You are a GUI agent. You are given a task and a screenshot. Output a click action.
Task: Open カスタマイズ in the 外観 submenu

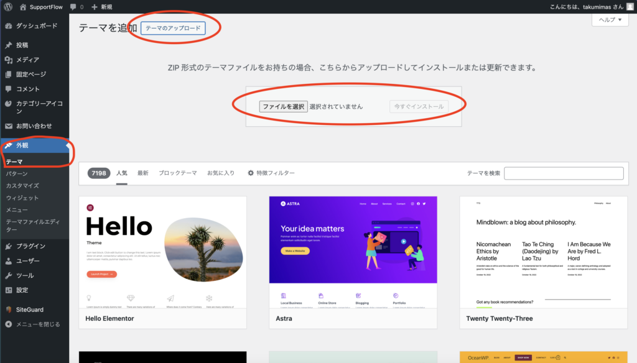[x=22, y=186]
